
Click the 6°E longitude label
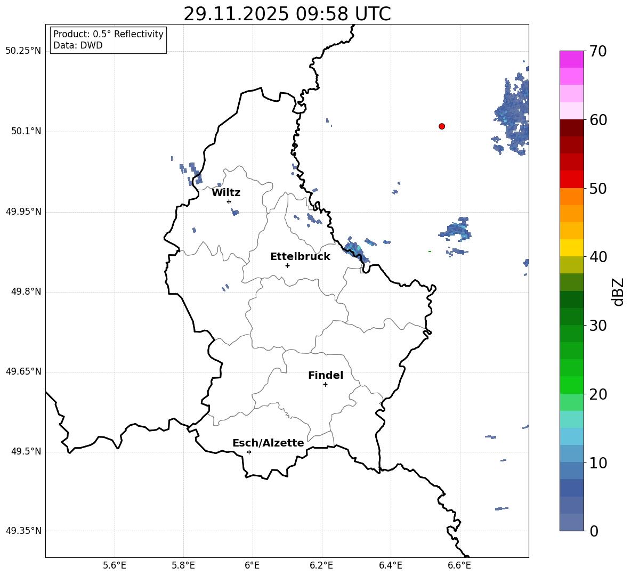click(x=252, y=565)
